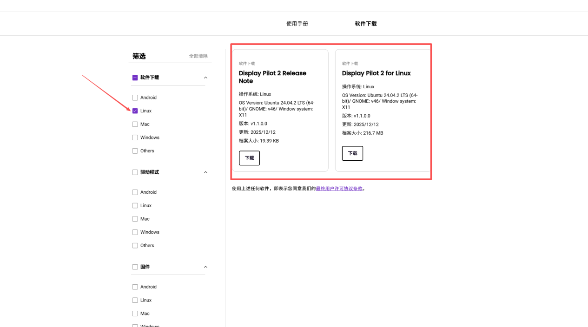
Task: Select the 档案大小: 19.39 KB text
Action: coord(259,141)
